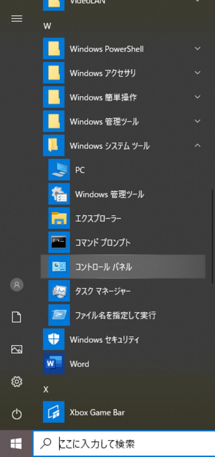
Task: Click the Windows 管理ツール gear-checklist icon
Action: click(59, 194)
